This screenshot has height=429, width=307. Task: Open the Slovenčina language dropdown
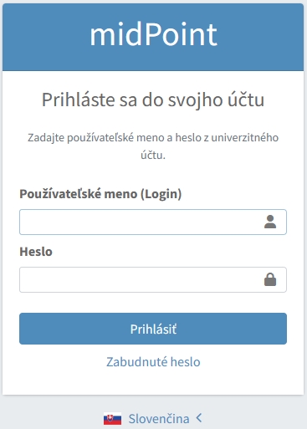[159, 419]
